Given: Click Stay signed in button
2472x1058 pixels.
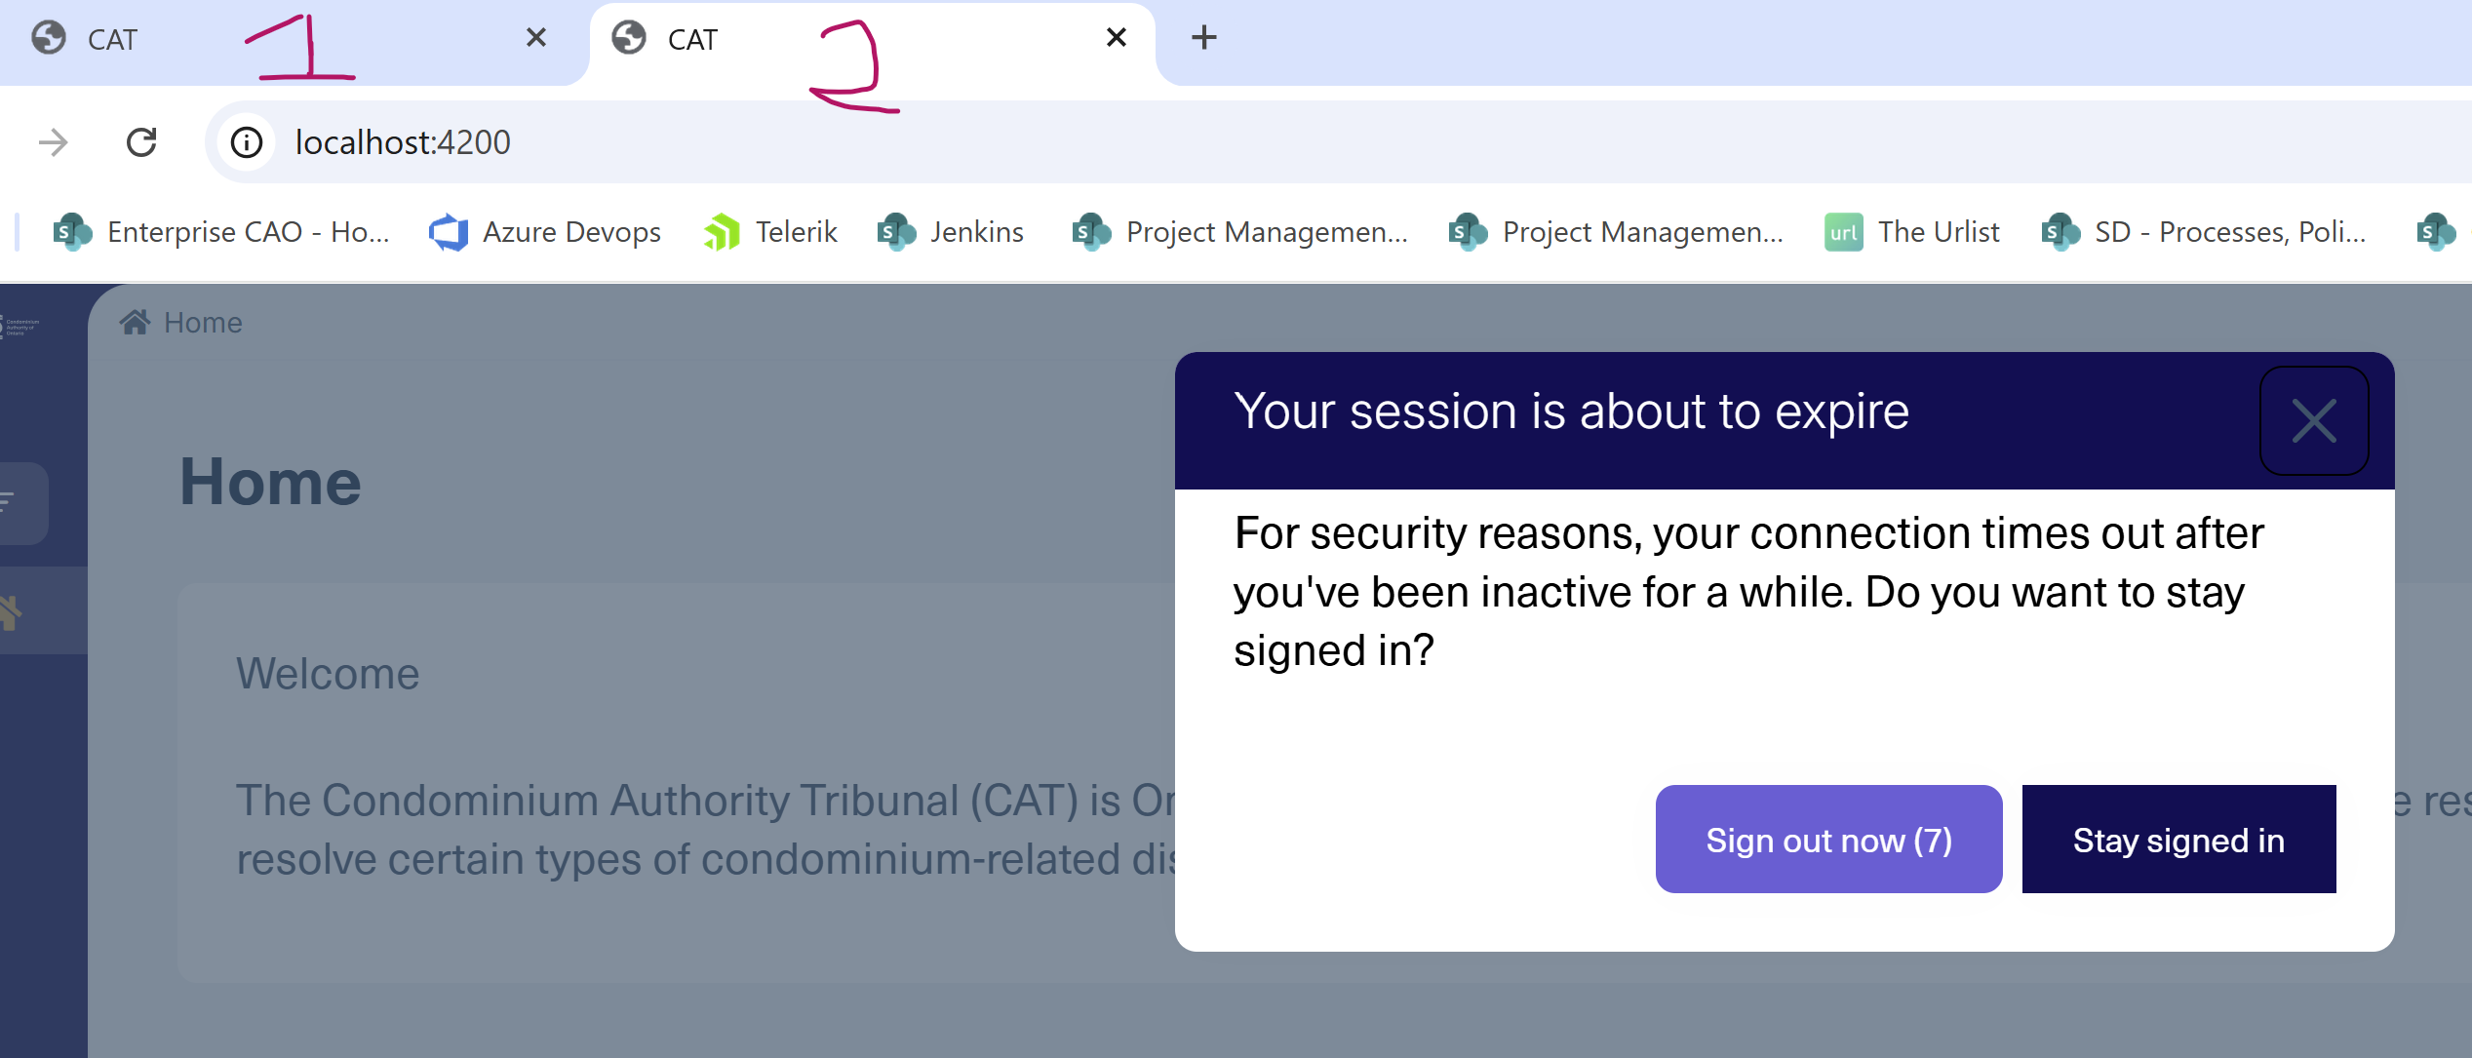Looking at the screenshot, I should [2178, 840].
